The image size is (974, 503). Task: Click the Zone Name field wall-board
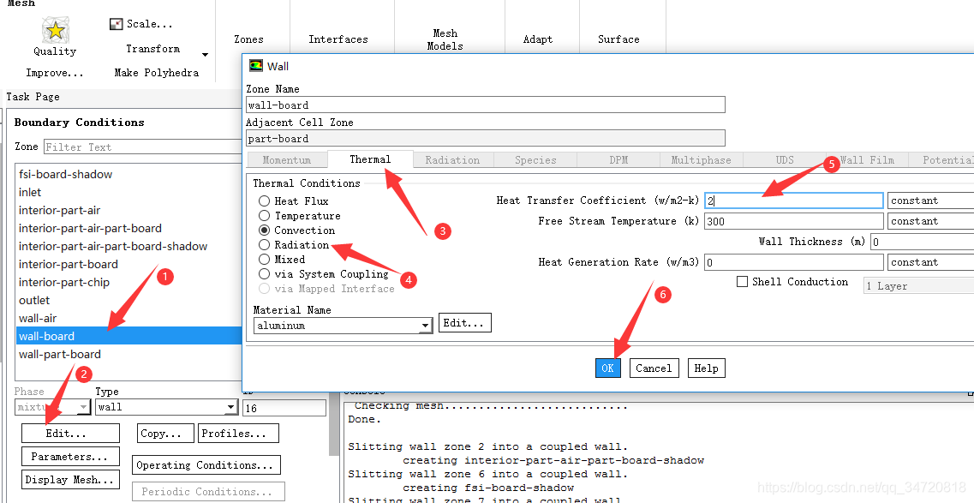[x=486, y=105]
